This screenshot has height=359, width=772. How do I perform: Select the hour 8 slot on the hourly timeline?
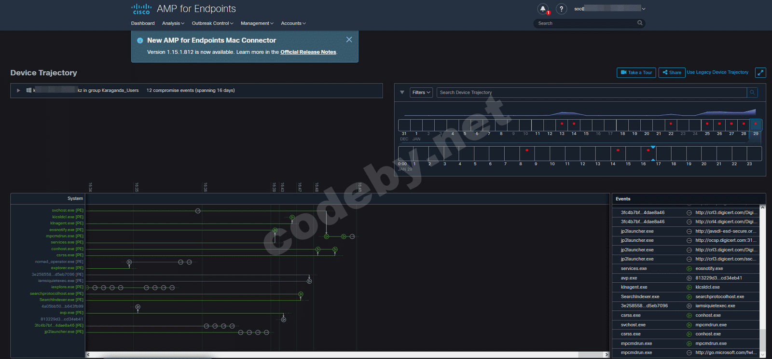[x=527, y=153]
